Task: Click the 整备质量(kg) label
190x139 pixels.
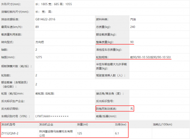Action: click(x=105, y=42)
